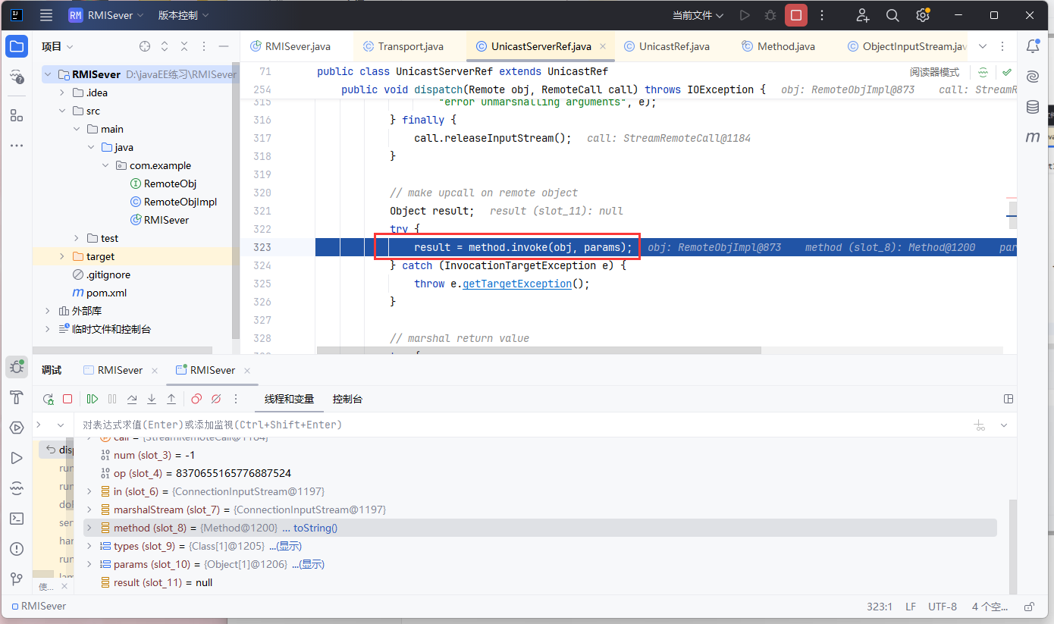Click Step Into arrow in debug toolbar
1054x624 pixels.
152,399
